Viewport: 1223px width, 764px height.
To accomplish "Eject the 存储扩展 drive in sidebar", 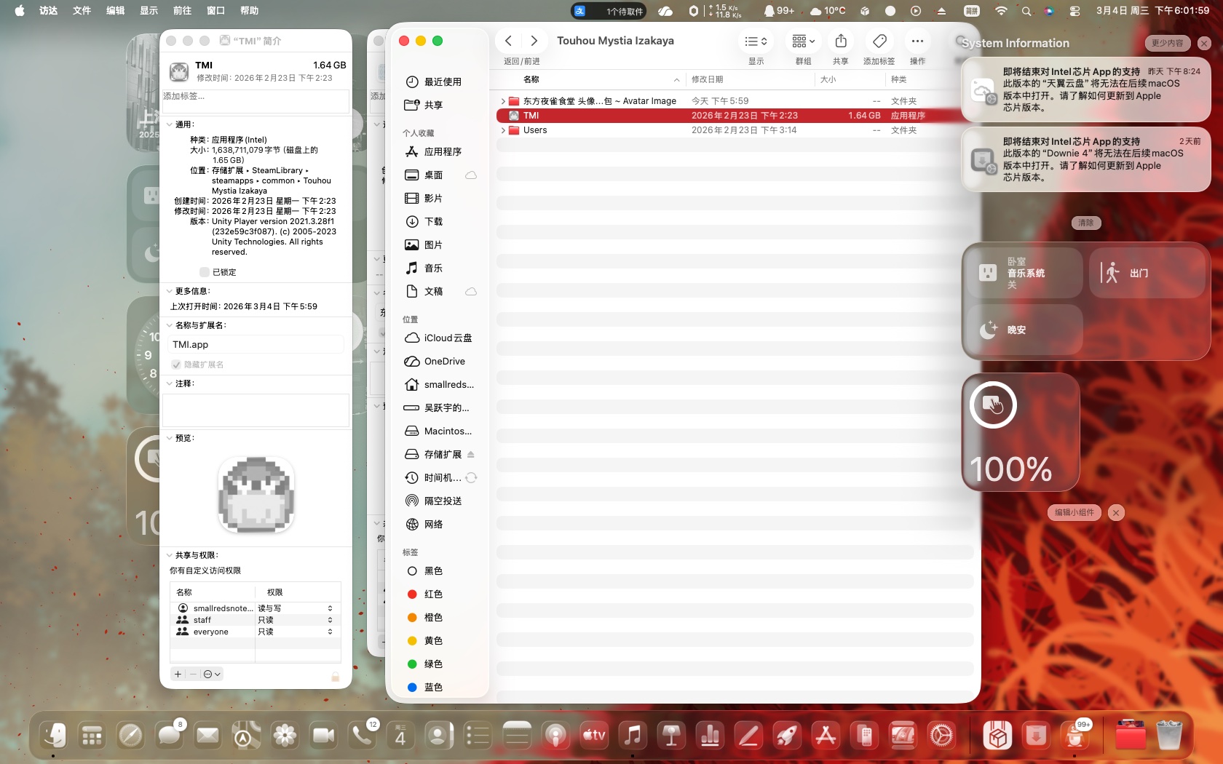I will coord(471,454).
